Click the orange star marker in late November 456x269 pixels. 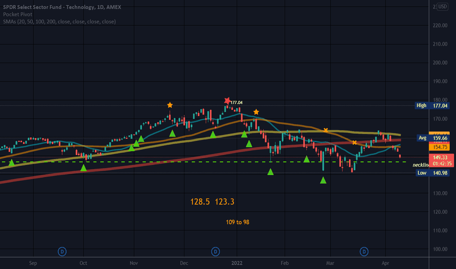point(170,105)
